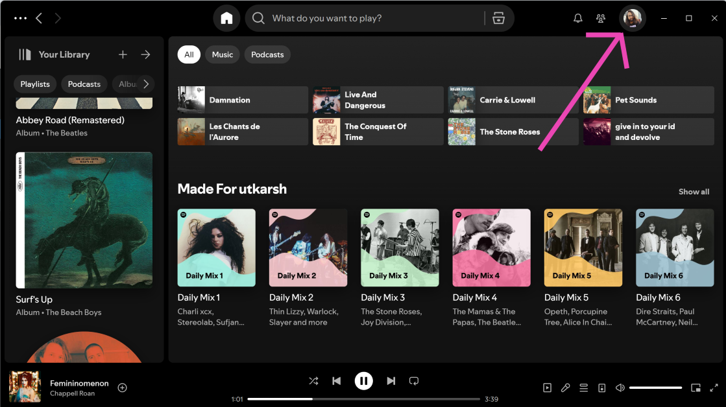Screen dimensions: 726x407
Task: Open the Daily Mix 4 thumbnail
Action: pos(491,248)
